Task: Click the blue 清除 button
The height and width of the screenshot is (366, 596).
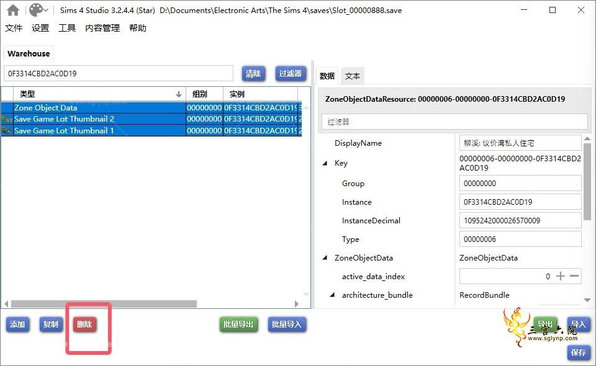Action: (253, 73)
